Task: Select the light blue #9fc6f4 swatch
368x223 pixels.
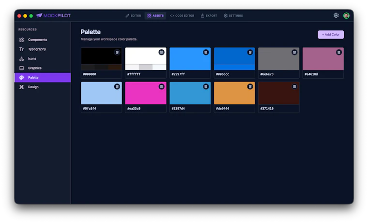Action: pyautogui.click(x=101, y=93)
